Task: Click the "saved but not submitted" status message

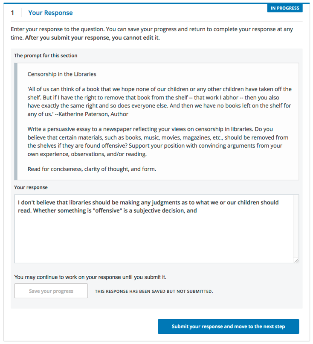Action: [154, 292]
